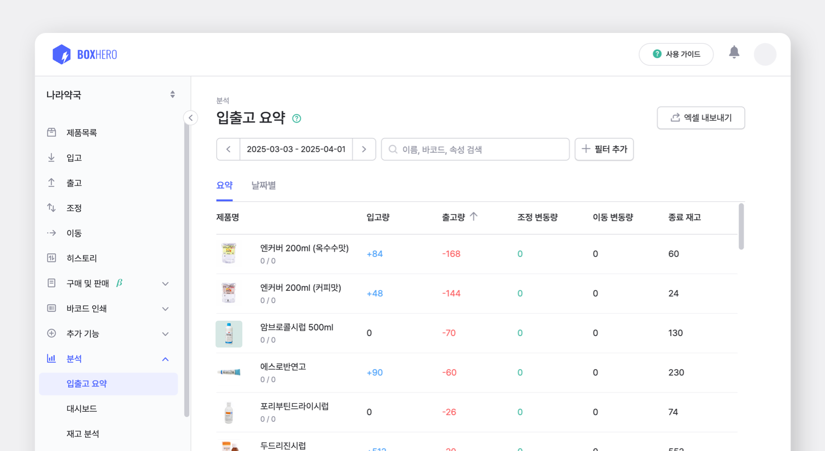Click the 추가 기능 plus circle icon
This screenshot has width=825, height=451.
(x=52, y=333)
